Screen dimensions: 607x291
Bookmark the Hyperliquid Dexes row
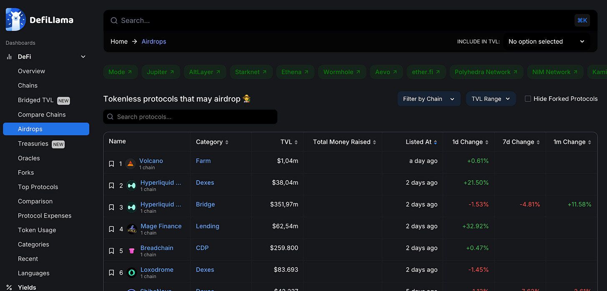point(111,186)
